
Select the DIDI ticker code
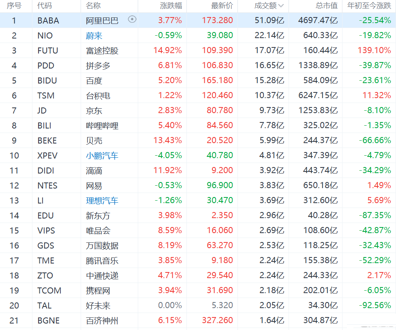pos(46,171)
